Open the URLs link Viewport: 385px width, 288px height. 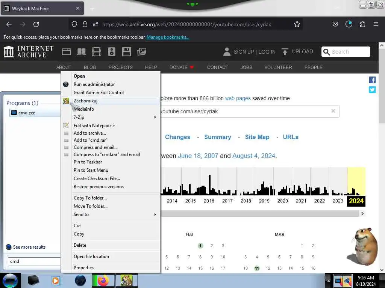pyautogui.click(x=291, y=137)
